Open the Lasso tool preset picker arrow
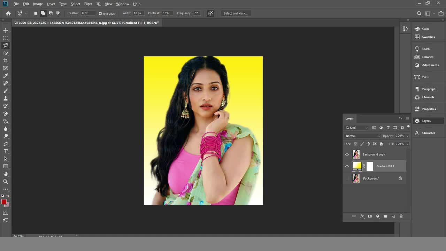The width and height of the screenshot is (446, 251). [x=26, y=13]
